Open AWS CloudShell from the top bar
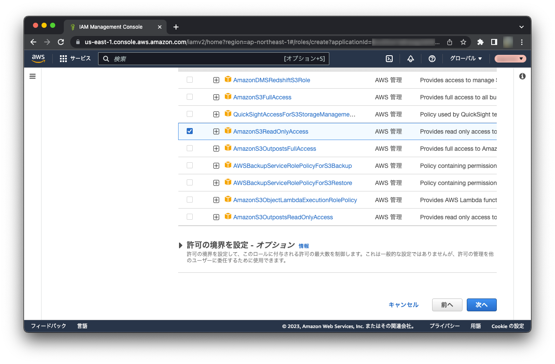Image resolution: width=555 pixels, height=364 pixels. point(389,59)
